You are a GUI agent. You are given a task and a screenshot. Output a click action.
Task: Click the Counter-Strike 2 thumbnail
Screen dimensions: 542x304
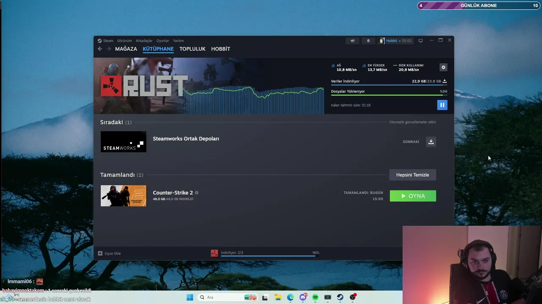click(123, 196)
